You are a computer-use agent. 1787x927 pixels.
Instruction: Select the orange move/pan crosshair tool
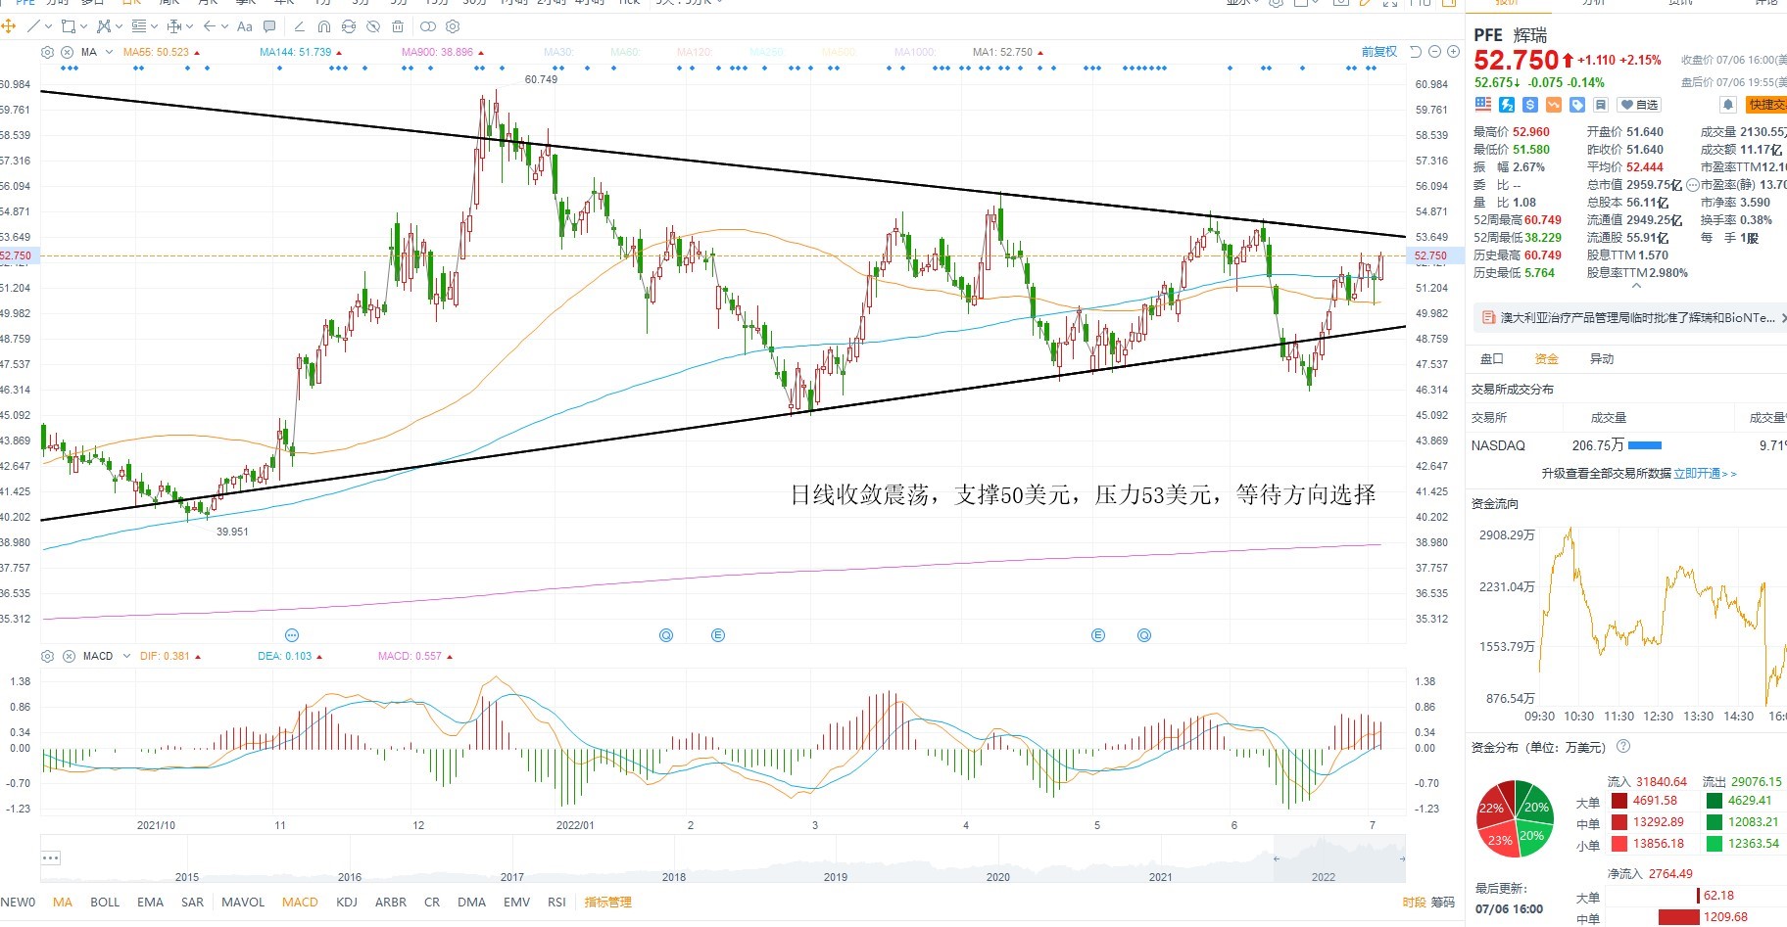pos(8,26)
